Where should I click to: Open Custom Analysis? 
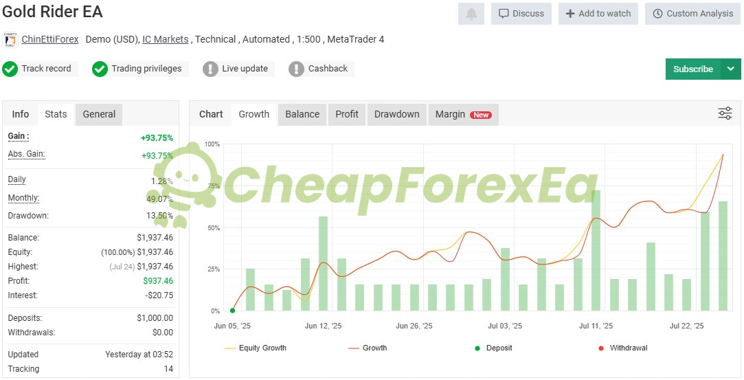(692, 14)
